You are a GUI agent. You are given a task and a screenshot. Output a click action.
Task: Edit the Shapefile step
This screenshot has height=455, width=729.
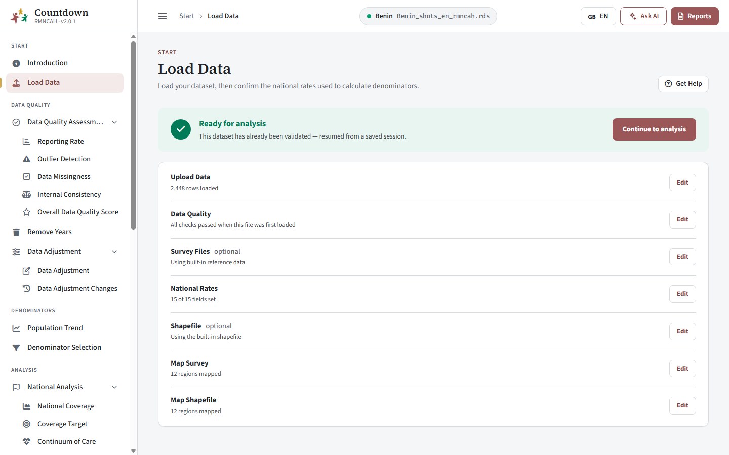[682, 331]
